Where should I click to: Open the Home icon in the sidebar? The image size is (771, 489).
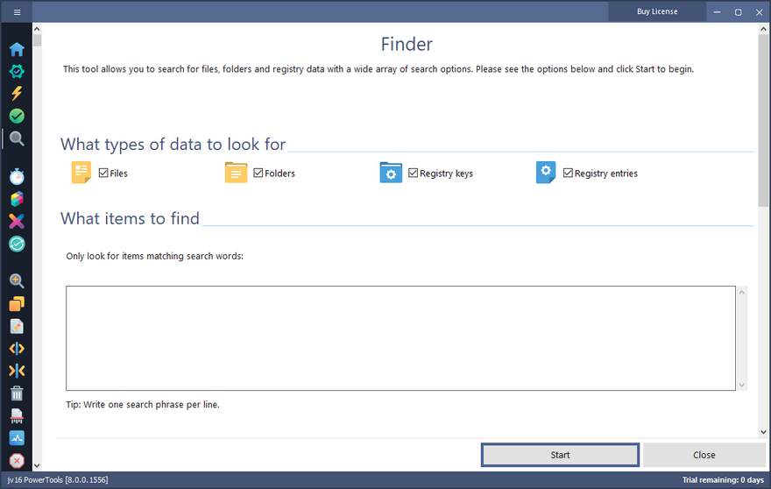tap(17, 49)
